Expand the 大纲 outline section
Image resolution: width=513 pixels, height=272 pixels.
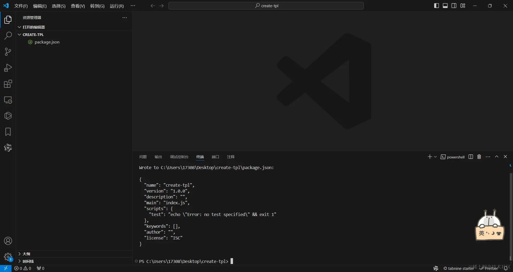pos(74,254)
